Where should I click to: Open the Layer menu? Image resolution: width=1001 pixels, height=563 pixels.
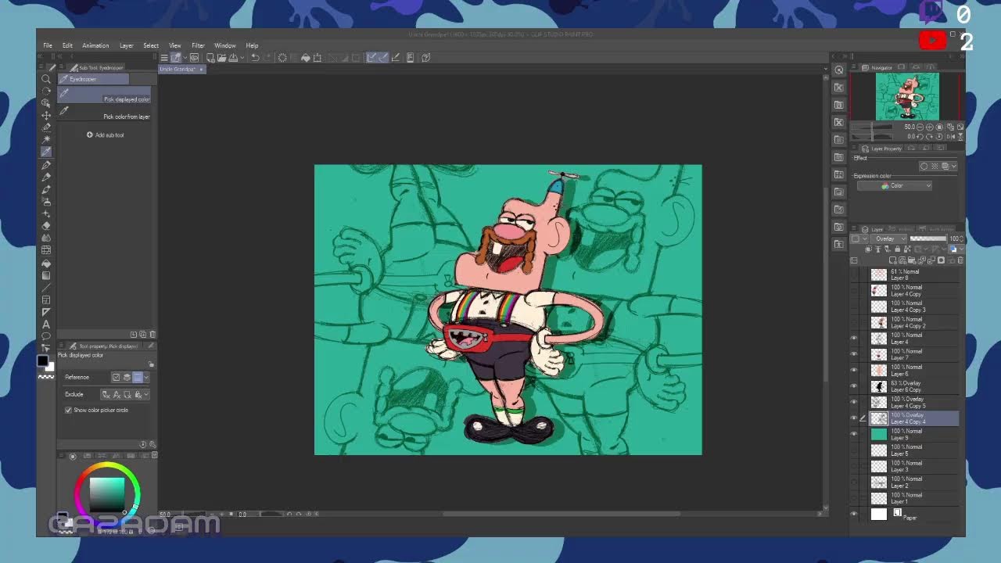[x=126, y=45]
